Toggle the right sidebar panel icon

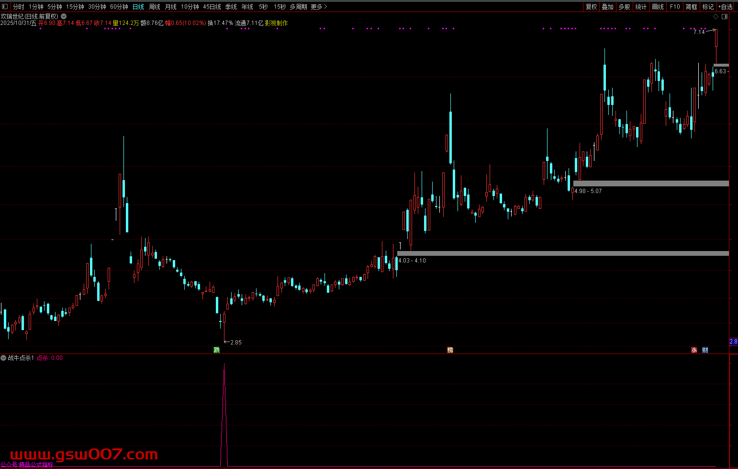tap(725, 16)
